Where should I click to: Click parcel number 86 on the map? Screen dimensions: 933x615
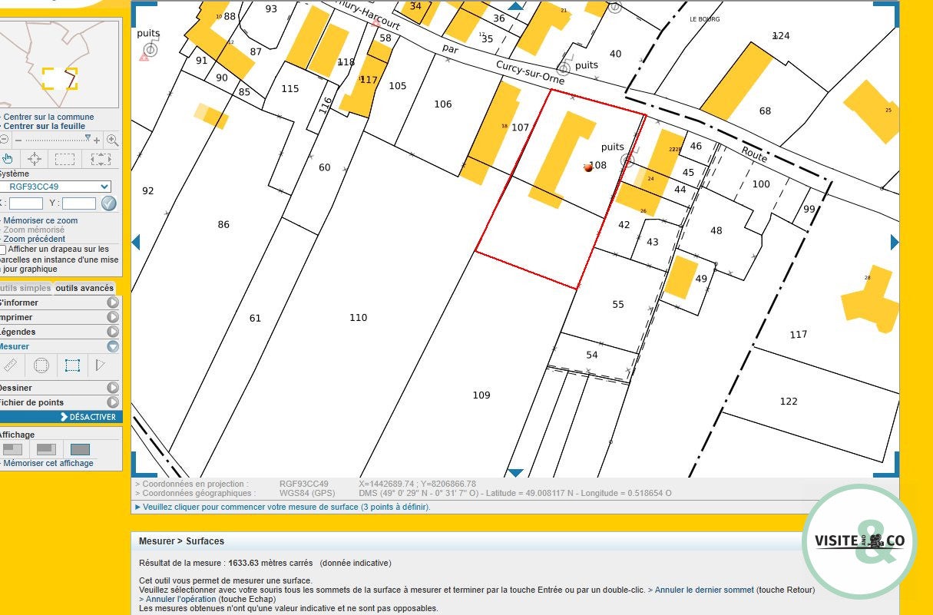223,224
